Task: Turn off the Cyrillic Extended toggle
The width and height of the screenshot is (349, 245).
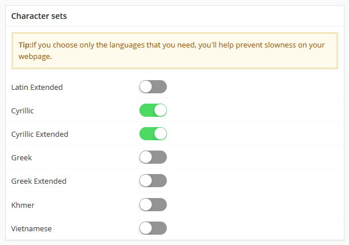Action: (x=153, y=134)
